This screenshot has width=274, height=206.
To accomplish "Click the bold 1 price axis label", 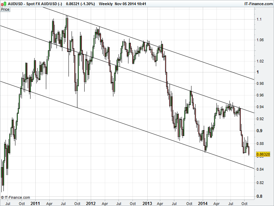I will (x=258, y=72).
